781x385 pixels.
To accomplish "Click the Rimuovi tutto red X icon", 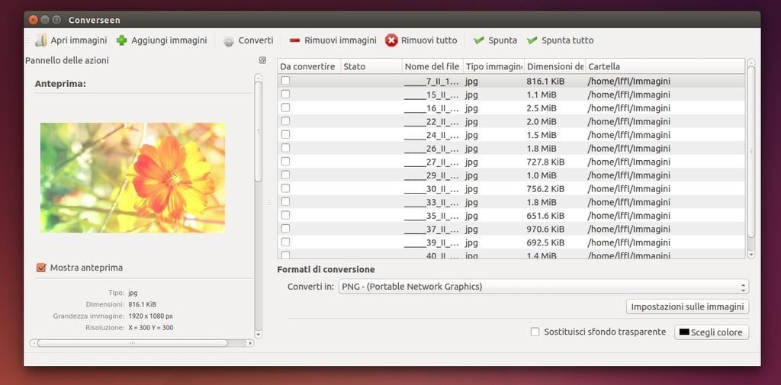I will 391,40.
